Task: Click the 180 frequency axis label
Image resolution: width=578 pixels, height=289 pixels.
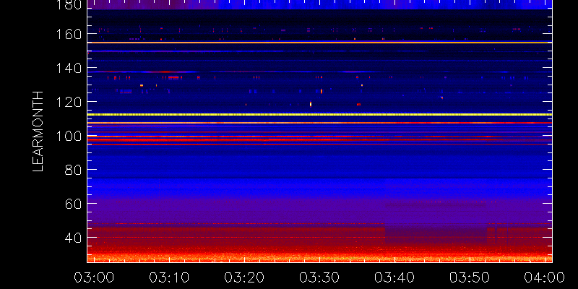Action: [x=69, y=4]
